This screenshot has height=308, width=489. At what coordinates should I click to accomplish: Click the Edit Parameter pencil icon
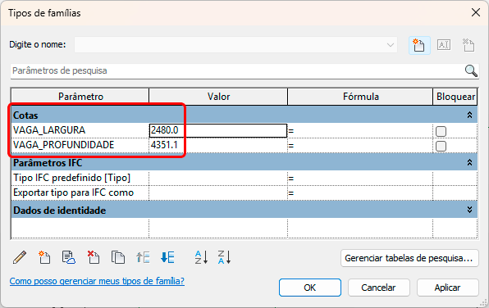tap(20, 257)
